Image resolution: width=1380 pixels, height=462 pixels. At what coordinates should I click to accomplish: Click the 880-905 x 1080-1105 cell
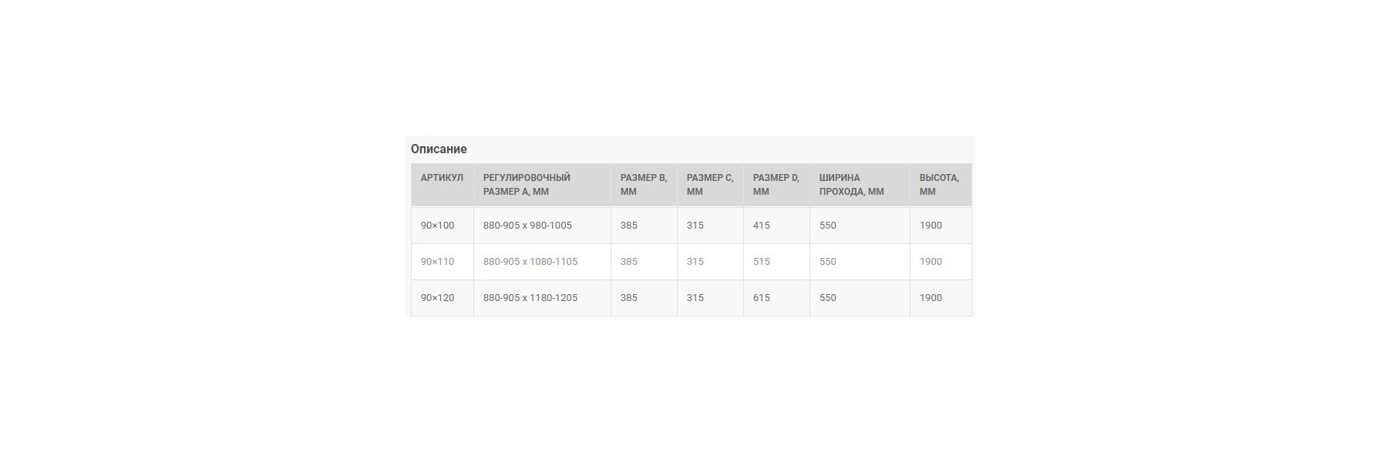pyautogui.click(x=542, y=262)
